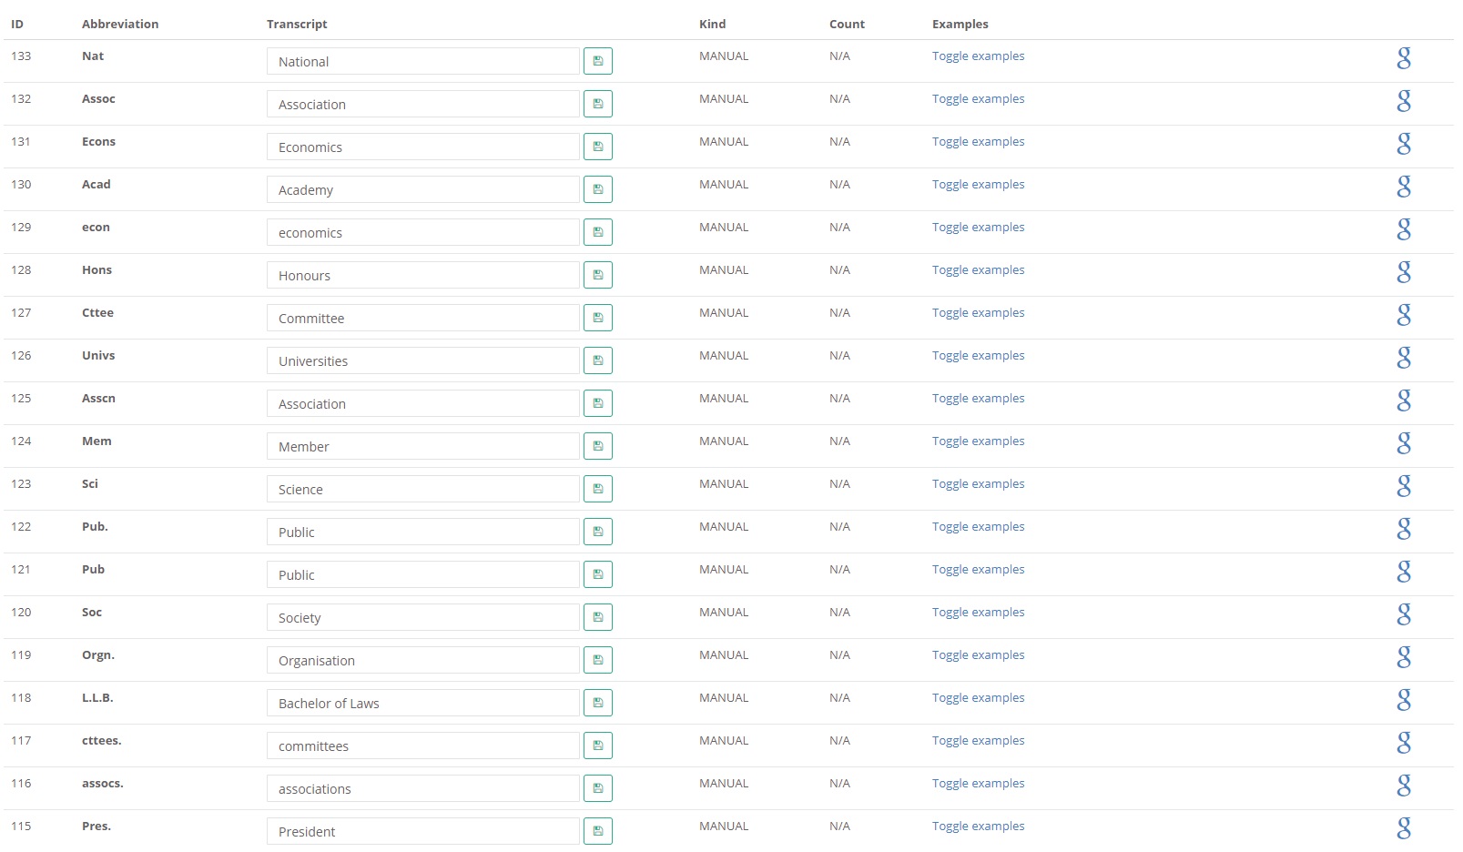Toggle examples for the Asscn row

(x=978, y=399)
